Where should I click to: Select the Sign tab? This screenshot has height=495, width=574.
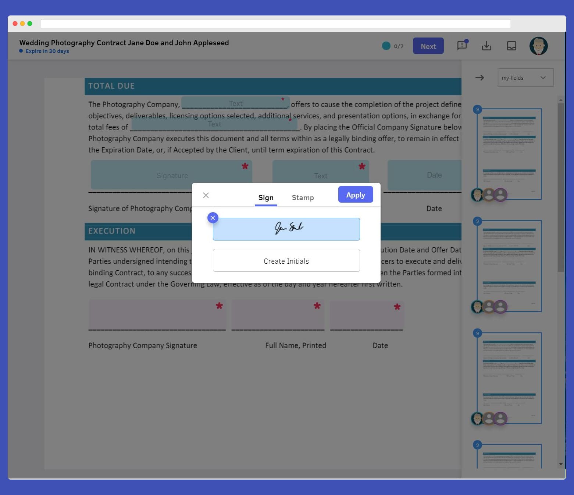click(266, 197)
